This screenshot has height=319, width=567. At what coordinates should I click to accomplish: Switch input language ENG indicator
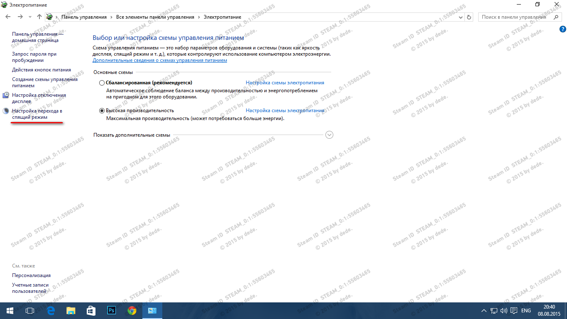tap(526, 311)
